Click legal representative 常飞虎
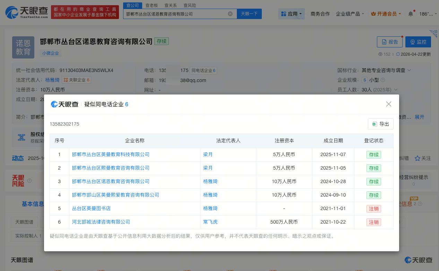 pos(210,222)
